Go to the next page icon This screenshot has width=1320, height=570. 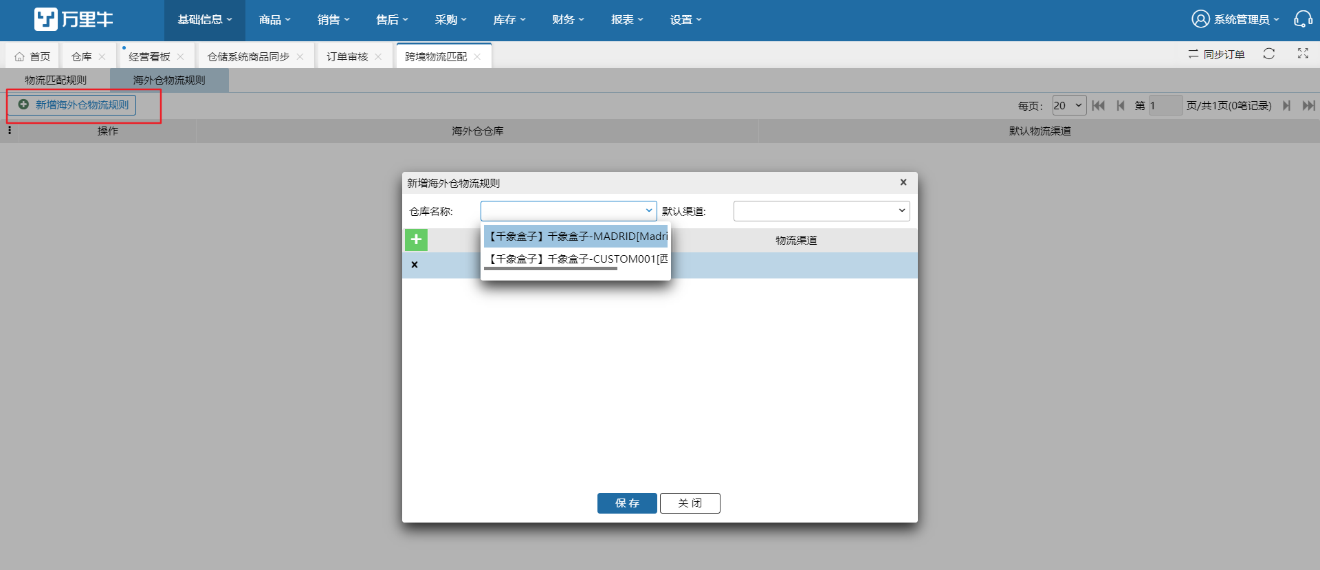pyautogui.click(x=1286, y=105)
